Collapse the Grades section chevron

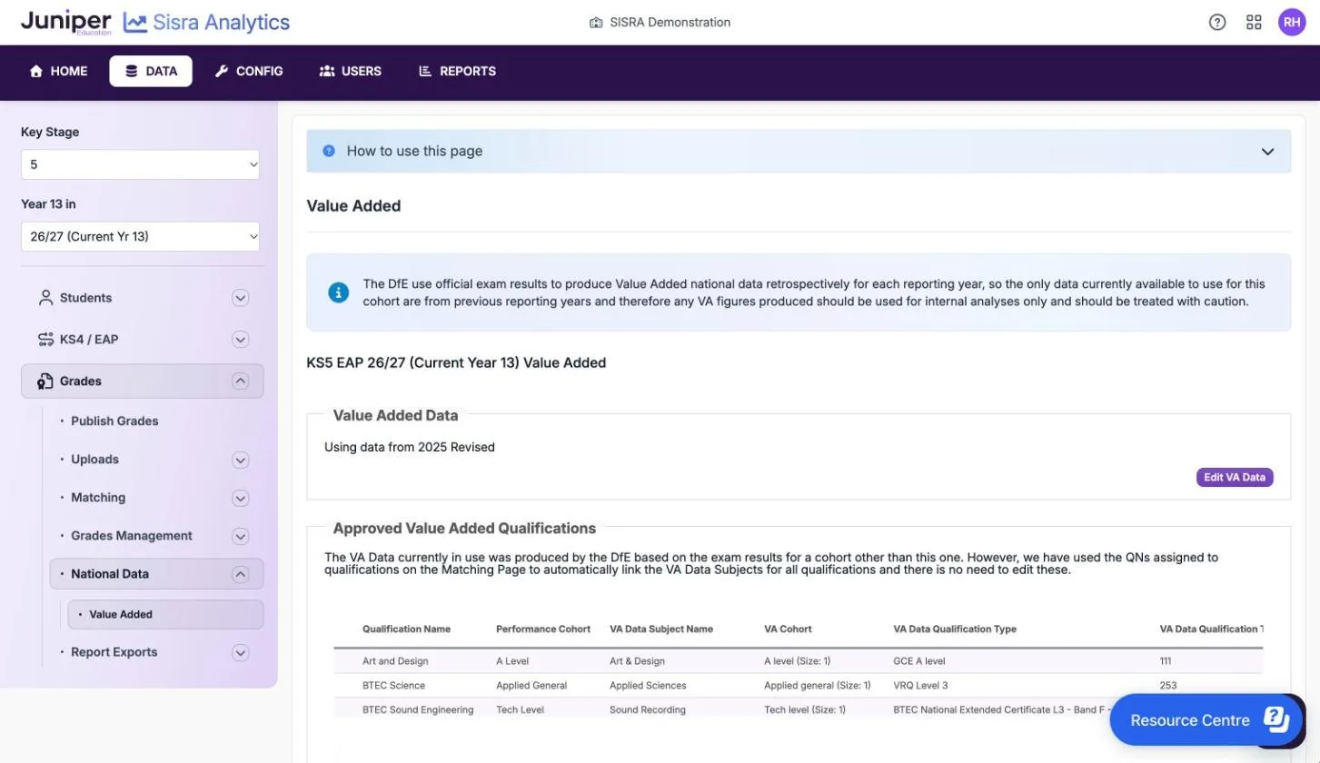240,381
